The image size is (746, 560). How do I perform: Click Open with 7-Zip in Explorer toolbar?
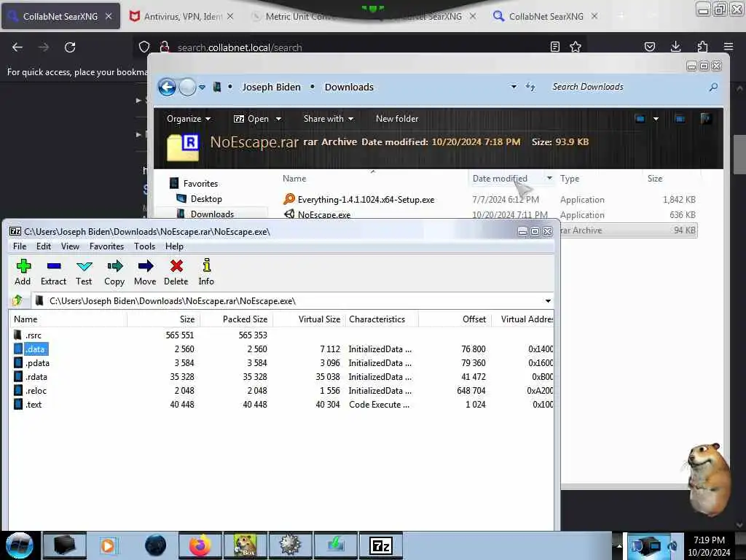pyautogui.click(x=251, y=119)
